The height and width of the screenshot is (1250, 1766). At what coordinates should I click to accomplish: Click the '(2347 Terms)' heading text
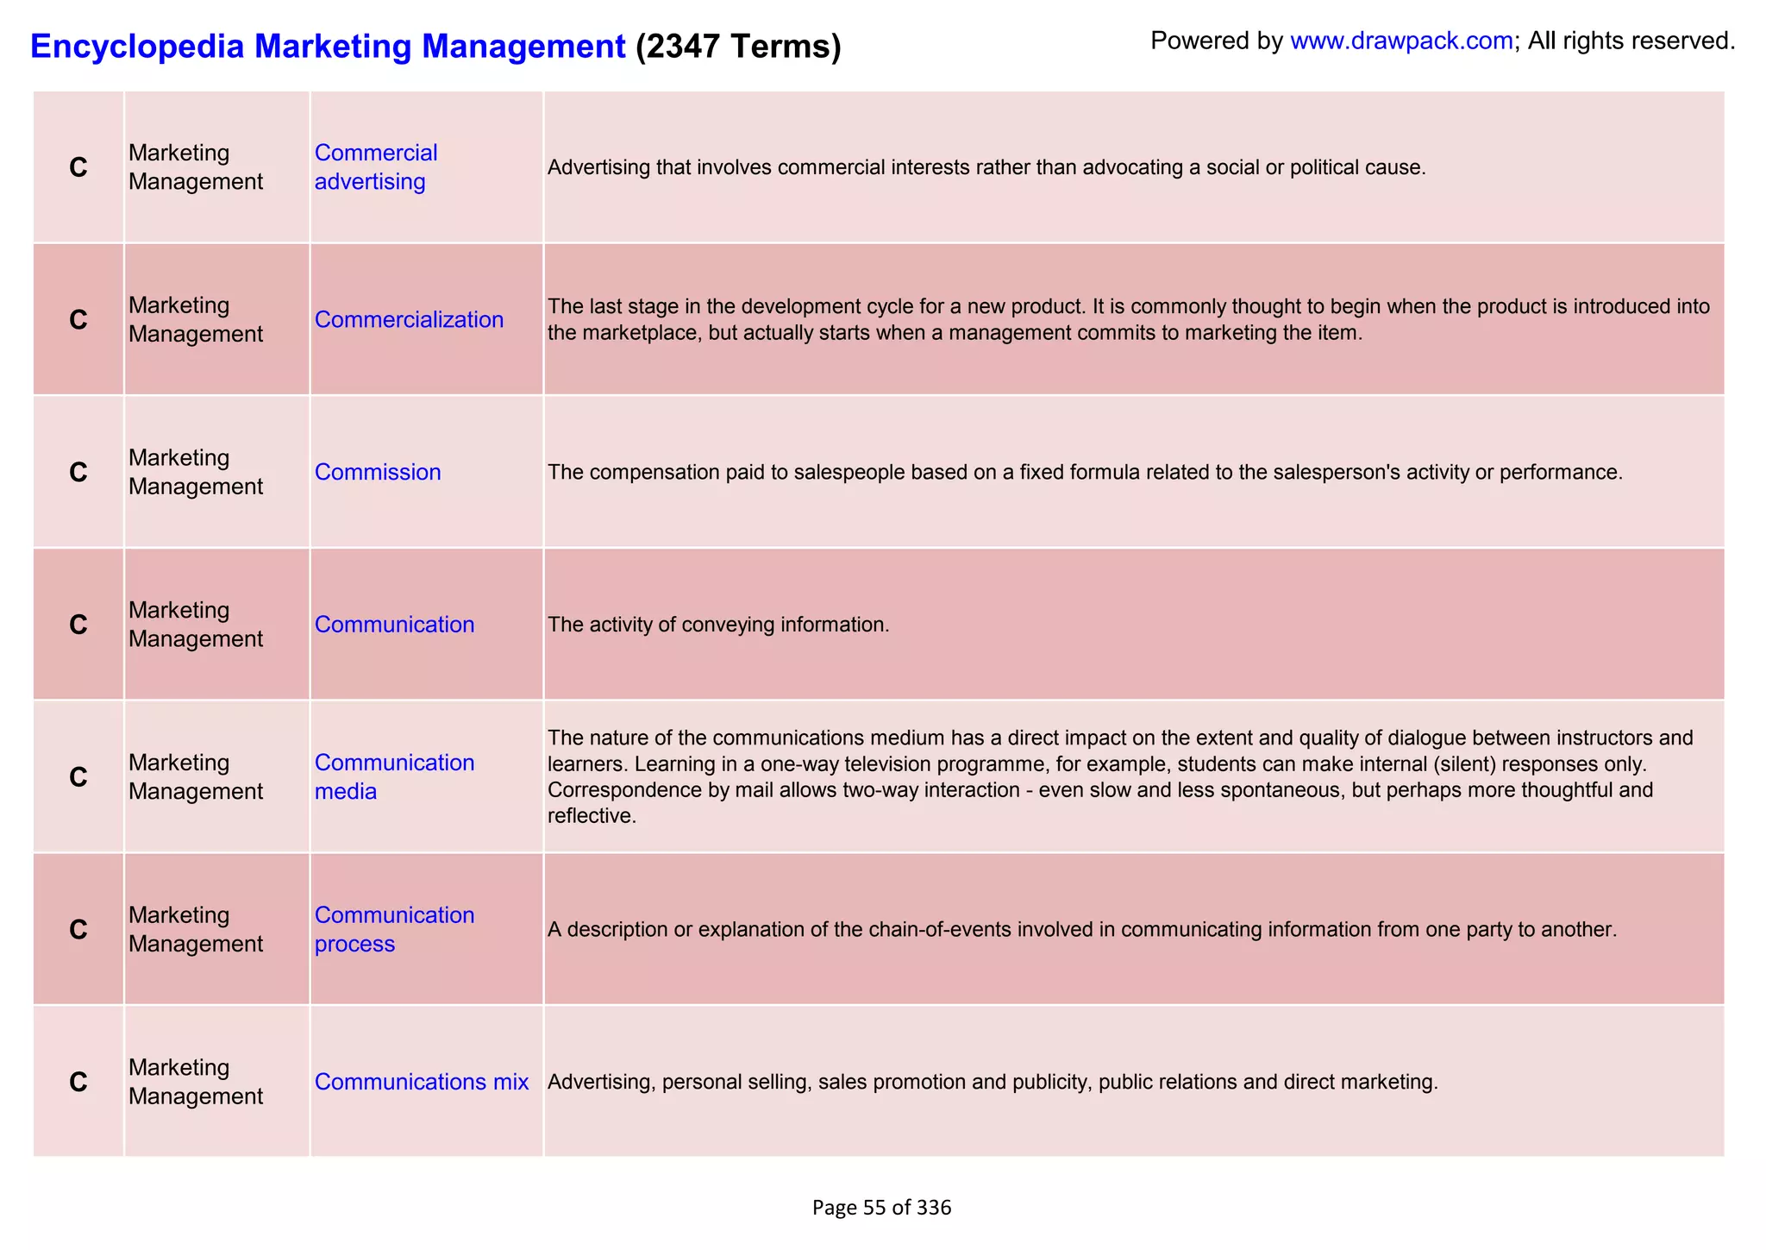coord(738,46)
